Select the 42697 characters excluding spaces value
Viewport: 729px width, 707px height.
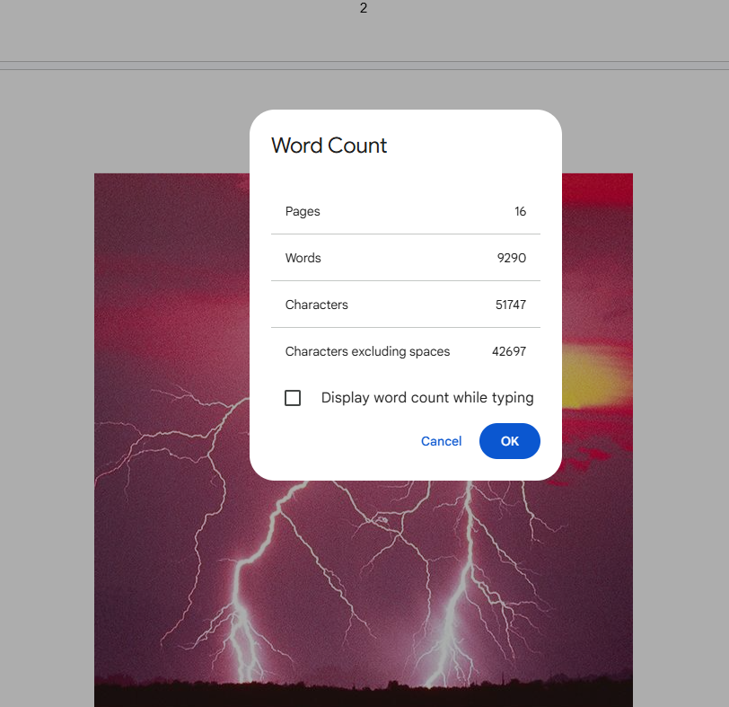click(x=509, y=351)
